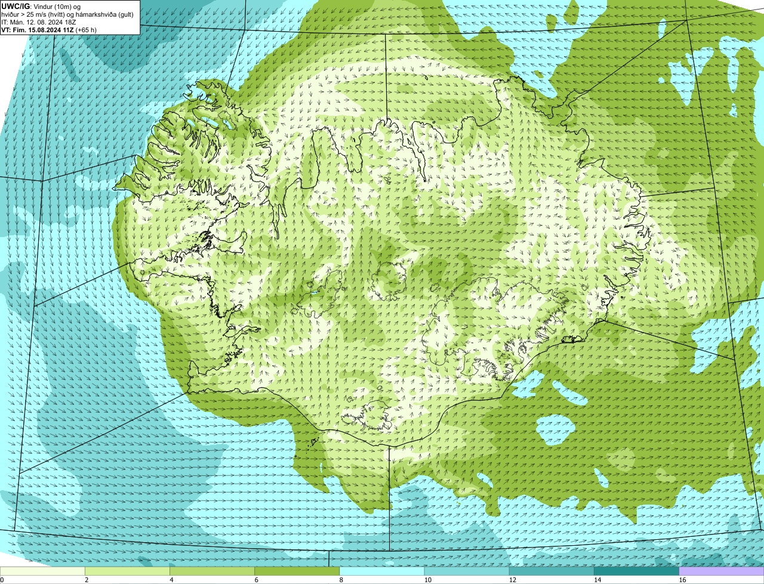Screen dimensions: 764x584
Task: Click the title line 'UWC/IG: Vindur (10m) og'
Action: (x=41, y=6)
